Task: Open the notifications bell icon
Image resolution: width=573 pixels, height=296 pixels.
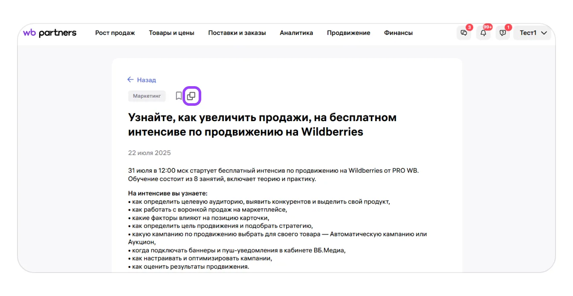Action: click(483, 33)
